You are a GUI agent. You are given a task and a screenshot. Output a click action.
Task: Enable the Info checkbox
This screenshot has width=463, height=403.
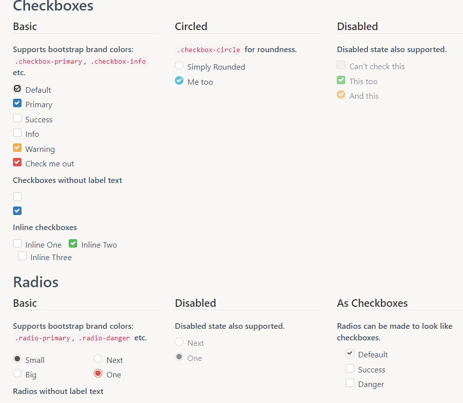click(x=18, y=133)
